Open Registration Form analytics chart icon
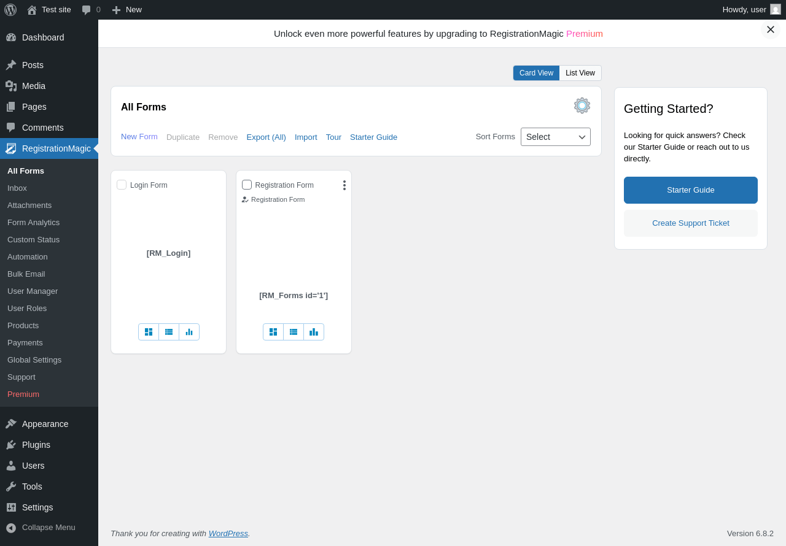Viewport: 786px width, 546px height. 314,332
